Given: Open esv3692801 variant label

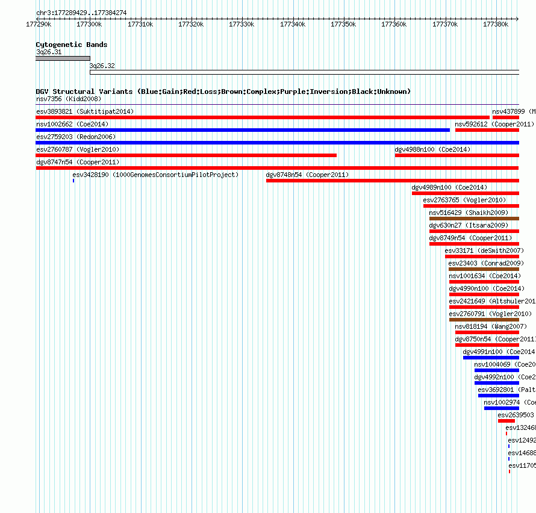Looking at the screenshot, I should pyautogui.click(x=506, y=390).
